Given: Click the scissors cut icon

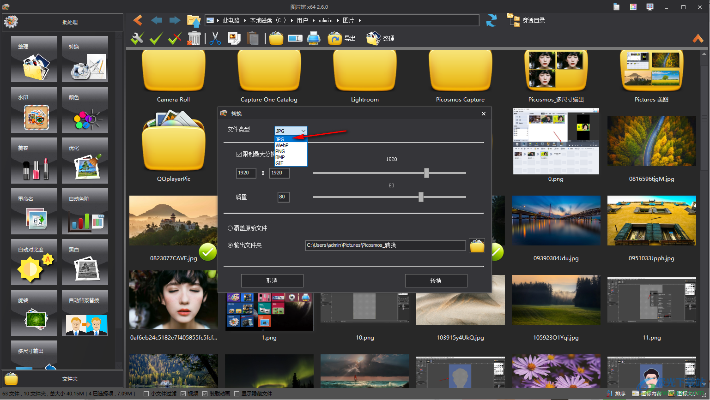Looking at the screenshot, I should [x=215, y=38].
